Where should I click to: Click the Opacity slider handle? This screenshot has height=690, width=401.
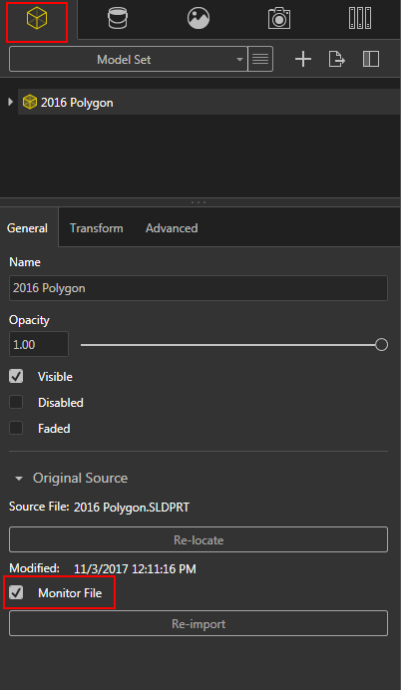pos(382,345)
